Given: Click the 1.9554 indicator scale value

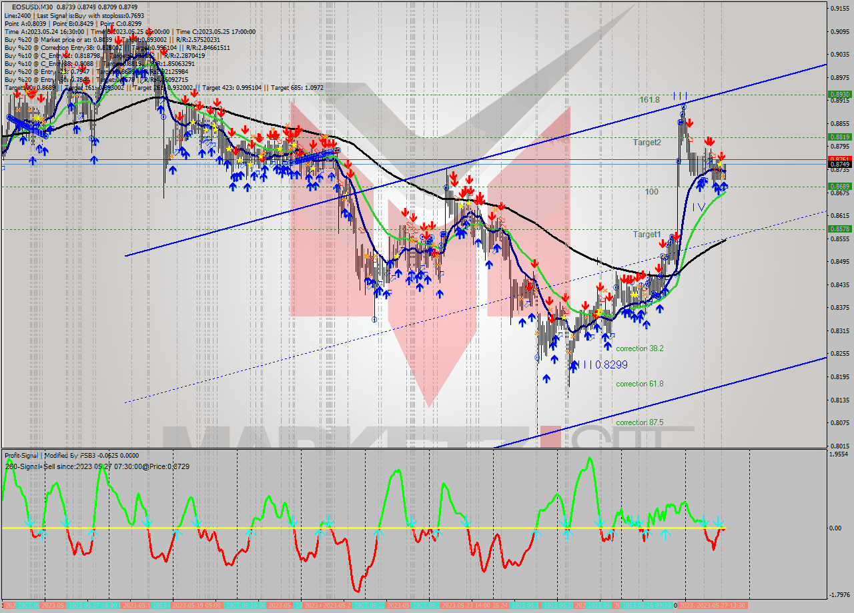Looking at the screenshot, I should tap(840, 454).
